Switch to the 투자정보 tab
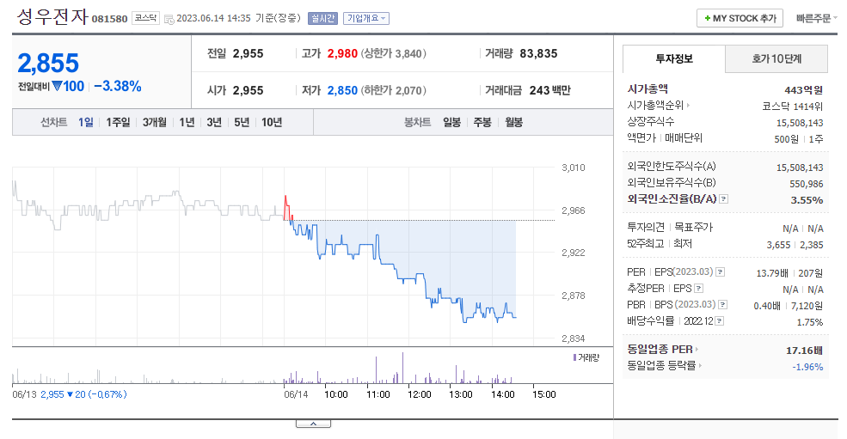This screenshot has height=439, width=847. (x=673, y=59)
